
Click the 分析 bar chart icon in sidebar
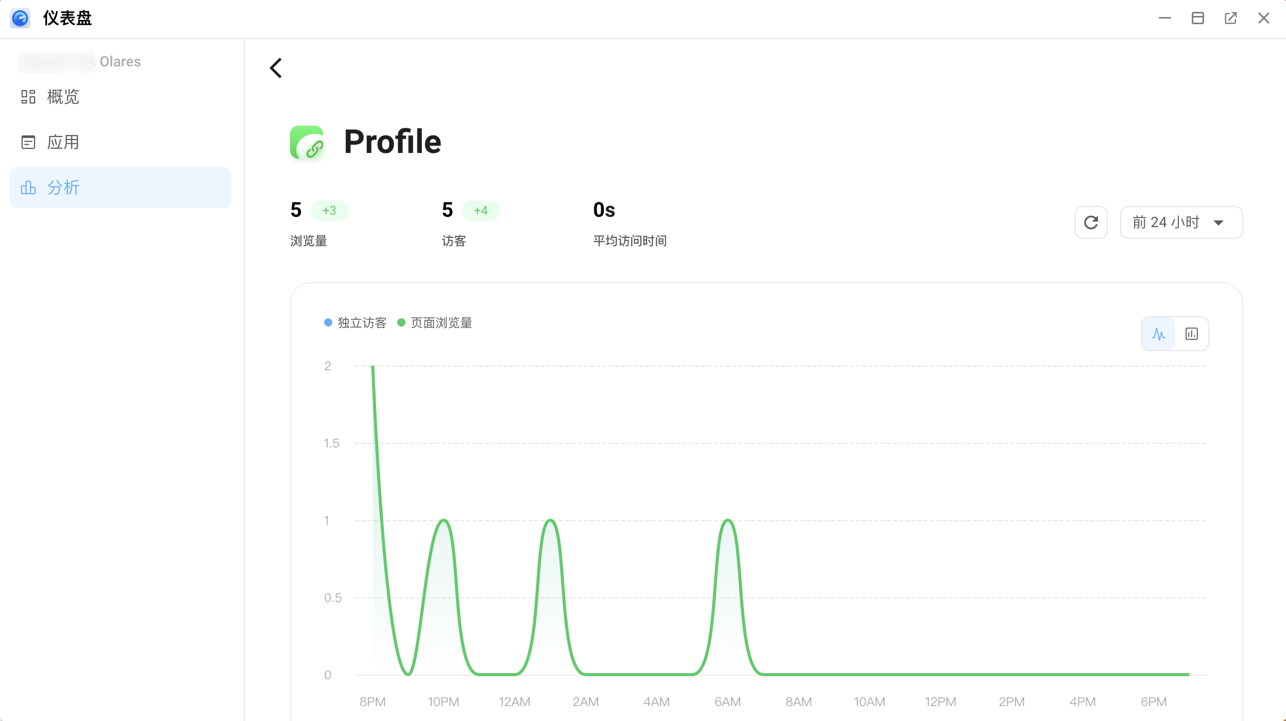(x=28, y=187)
